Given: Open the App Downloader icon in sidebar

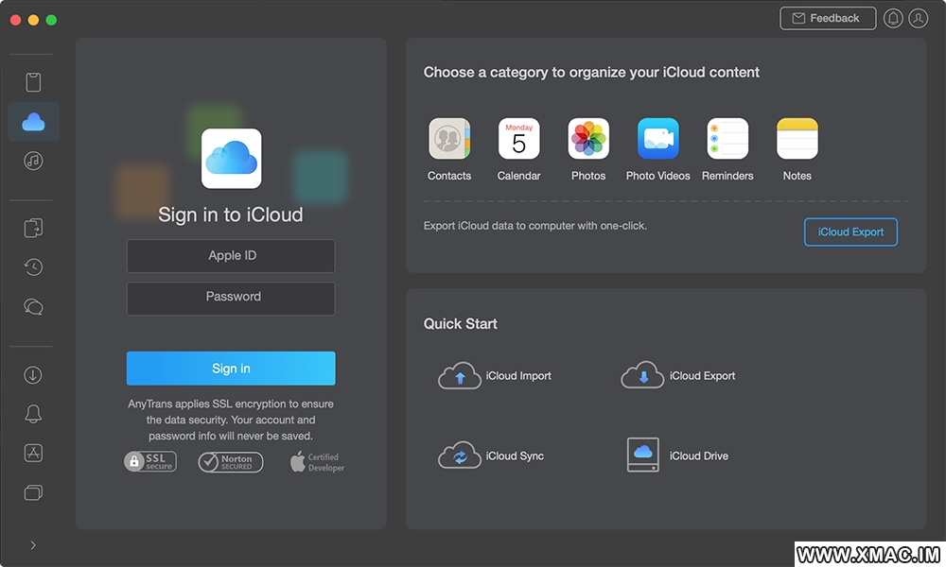Looking at the screenshot, I should tap(33, 453).
